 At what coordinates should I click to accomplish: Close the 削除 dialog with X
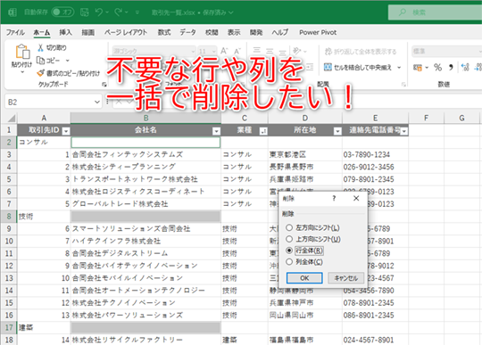[356, 199]
